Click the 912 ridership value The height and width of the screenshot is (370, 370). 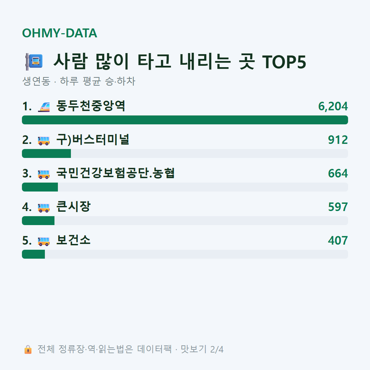pos(338,140)
